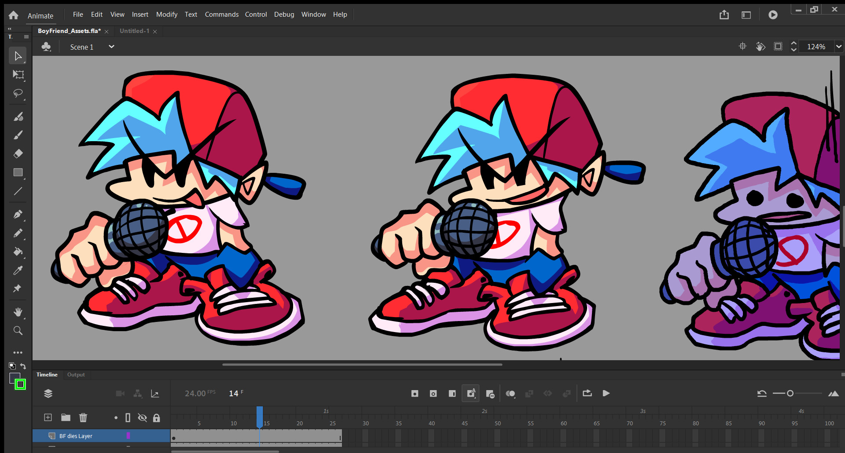Grab the Eyedropper tool
Screen dimensions: 845x453
click(x=18, y=270)
